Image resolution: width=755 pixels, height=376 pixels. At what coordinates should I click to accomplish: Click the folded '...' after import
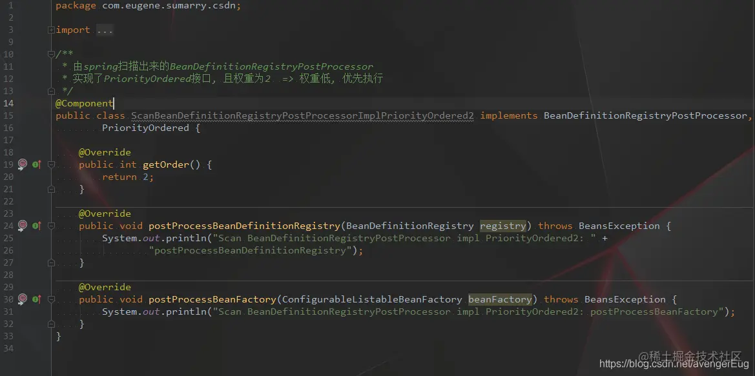click(105, 30)
